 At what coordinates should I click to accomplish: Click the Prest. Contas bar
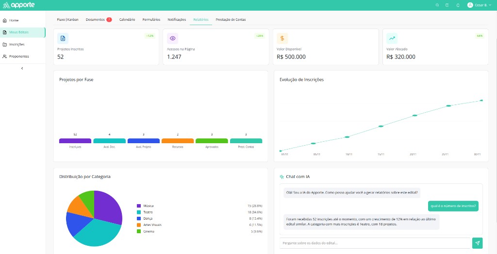(x=246, y=141)
